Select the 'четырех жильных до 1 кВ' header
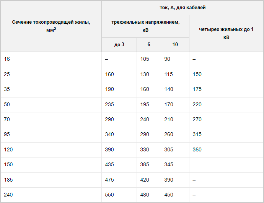This screenshot has width=264, height=203. (226, 33)
